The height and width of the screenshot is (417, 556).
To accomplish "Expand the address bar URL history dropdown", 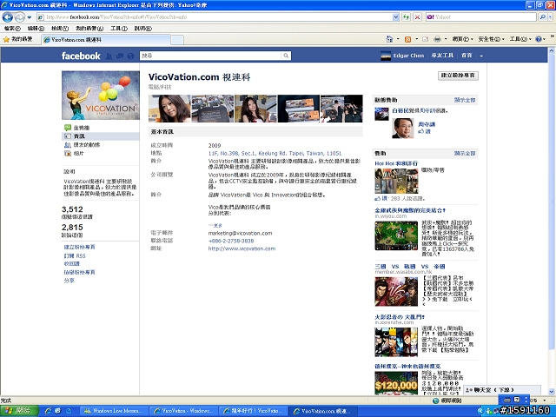I will [x=396, y=17].
